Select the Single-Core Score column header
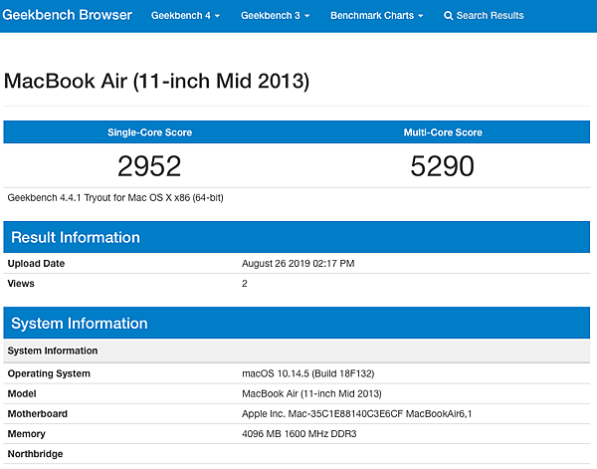This screenshot has height=469, width=597. tap(149, 132)
